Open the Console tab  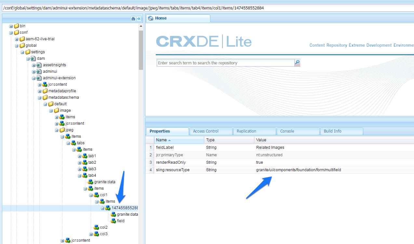point(298,131)
